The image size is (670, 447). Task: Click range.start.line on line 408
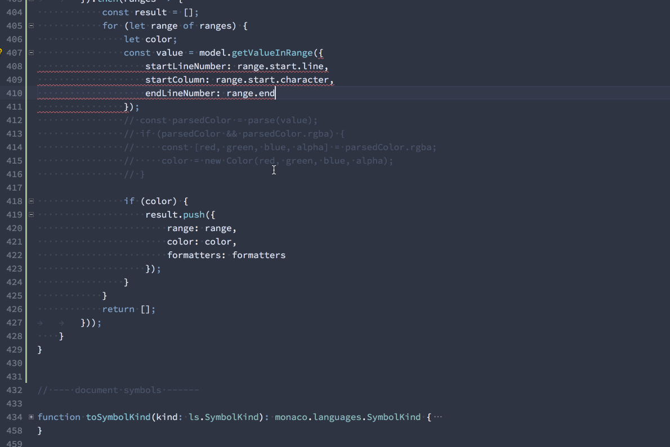click(x=280, y=66)
